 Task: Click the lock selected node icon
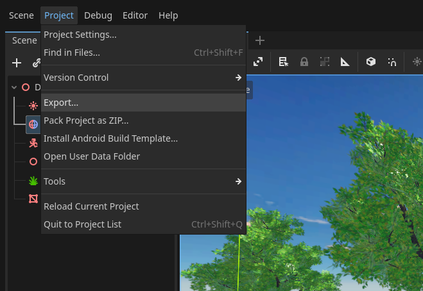(304, 62)
